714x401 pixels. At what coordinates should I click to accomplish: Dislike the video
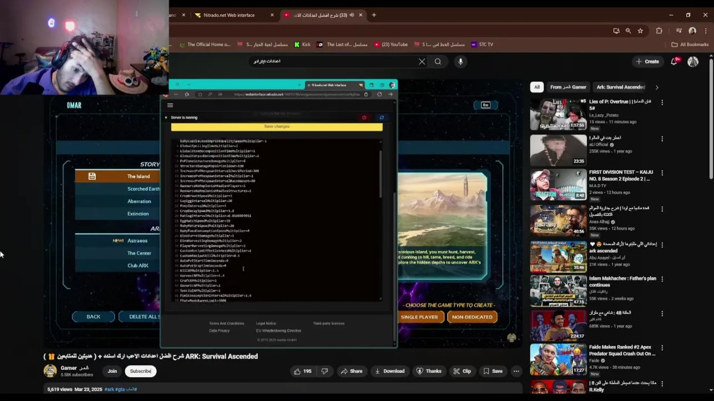(324, 371)
